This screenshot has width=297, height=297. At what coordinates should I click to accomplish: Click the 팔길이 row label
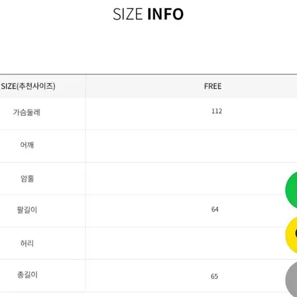(27, 210)
